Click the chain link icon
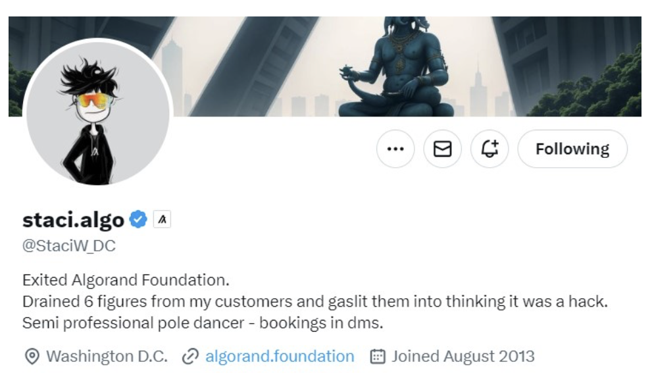The width and height of the screenshot is (654, 383). click(x=190, y=357)
